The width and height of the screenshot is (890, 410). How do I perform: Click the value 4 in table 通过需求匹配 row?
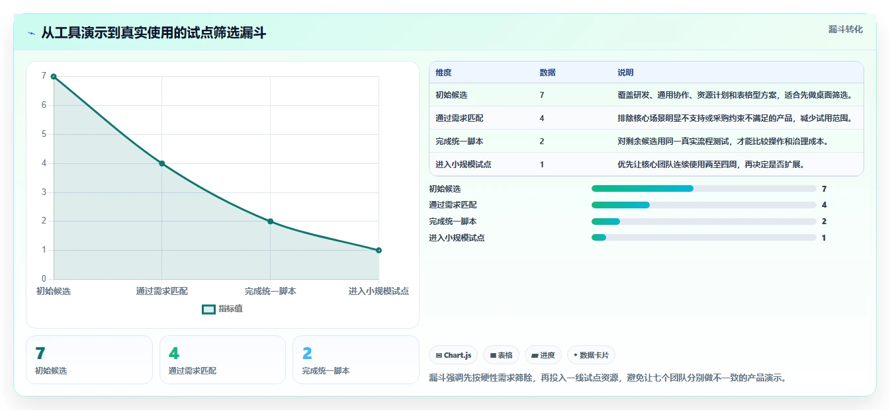(542, 118)
